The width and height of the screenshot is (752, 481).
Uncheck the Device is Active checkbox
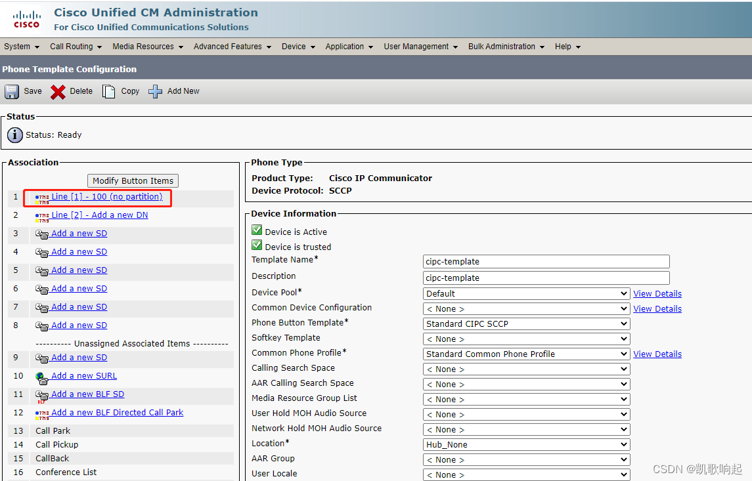(256, 231)
